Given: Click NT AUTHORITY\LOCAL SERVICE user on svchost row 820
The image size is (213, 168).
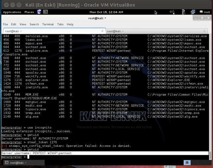Looking at the screenshot, I should [116, 69].
